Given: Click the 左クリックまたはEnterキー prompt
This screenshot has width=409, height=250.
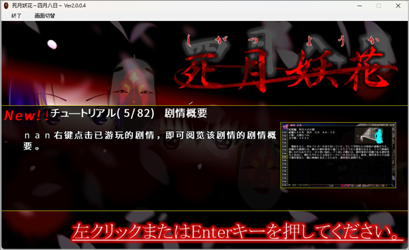Looking at the screenshot, I should point(237,231).
